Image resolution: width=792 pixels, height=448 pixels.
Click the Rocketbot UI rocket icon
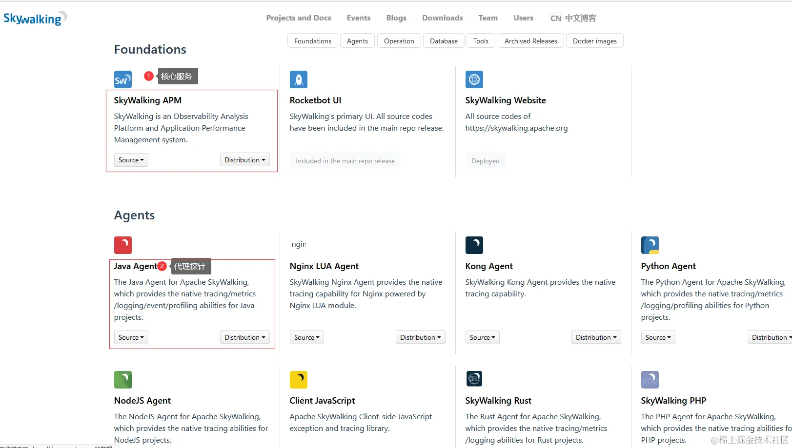[x=299, y=79]
